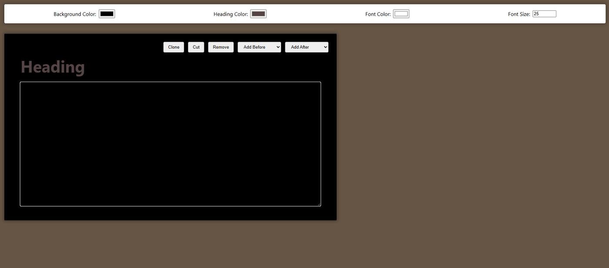Screen dimensions: 609x268
Task: Click the chevron arrow on Add Before
Action: [278, 47]
